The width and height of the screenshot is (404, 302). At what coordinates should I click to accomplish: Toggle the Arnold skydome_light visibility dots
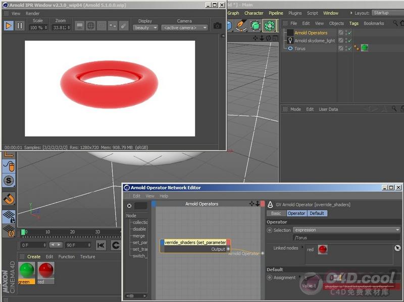tap(346, 40)
